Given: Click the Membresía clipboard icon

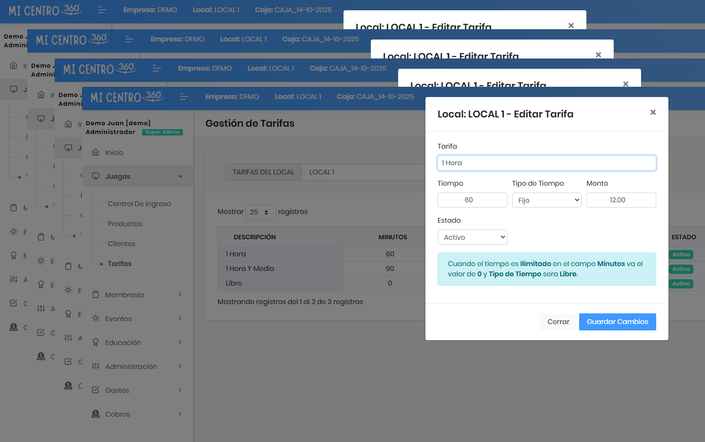Looking at the screenshot, I should click(x=96, y=295).
